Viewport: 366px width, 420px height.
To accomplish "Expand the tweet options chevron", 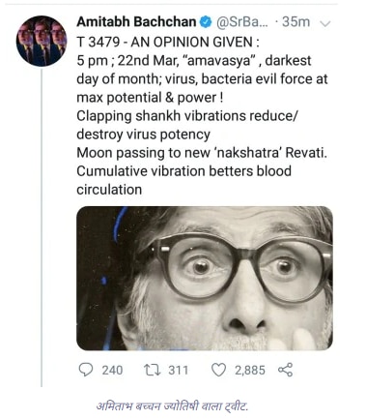I will pyautogui.click(x=325, y=24).
